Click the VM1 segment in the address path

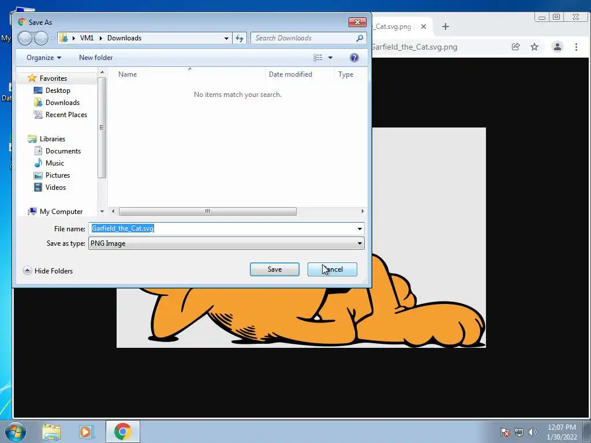[87, 38]
